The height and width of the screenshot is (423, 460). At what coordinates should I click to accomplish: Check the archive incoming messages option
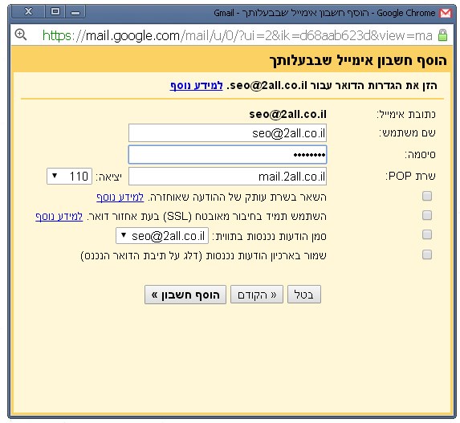(427, 254)
